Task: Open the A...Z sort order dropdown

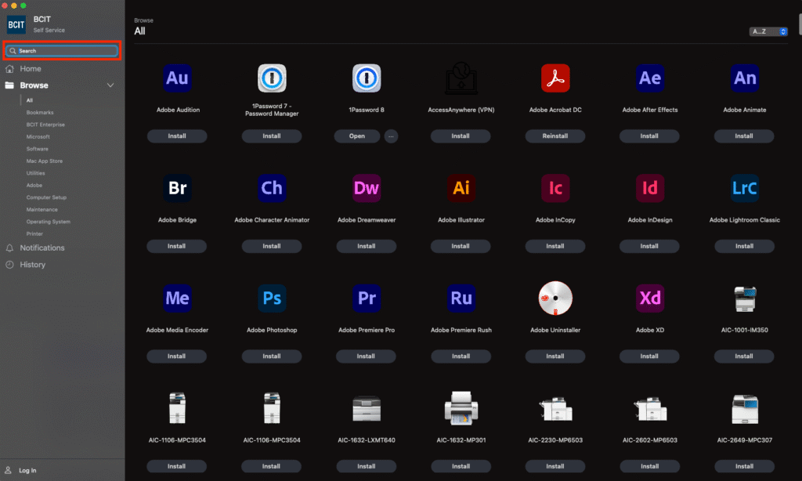Action: pos(768,31)
